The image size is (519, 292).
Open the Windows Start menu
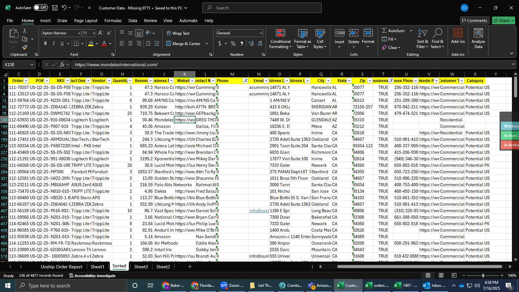(x=8, y=286)
